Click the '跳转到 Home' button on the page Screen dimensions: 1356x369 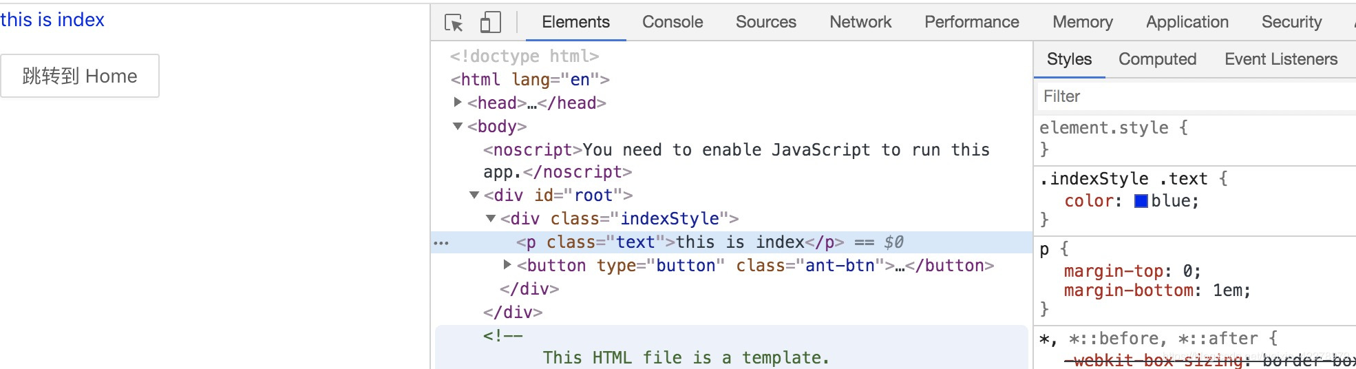click(80, 76)
